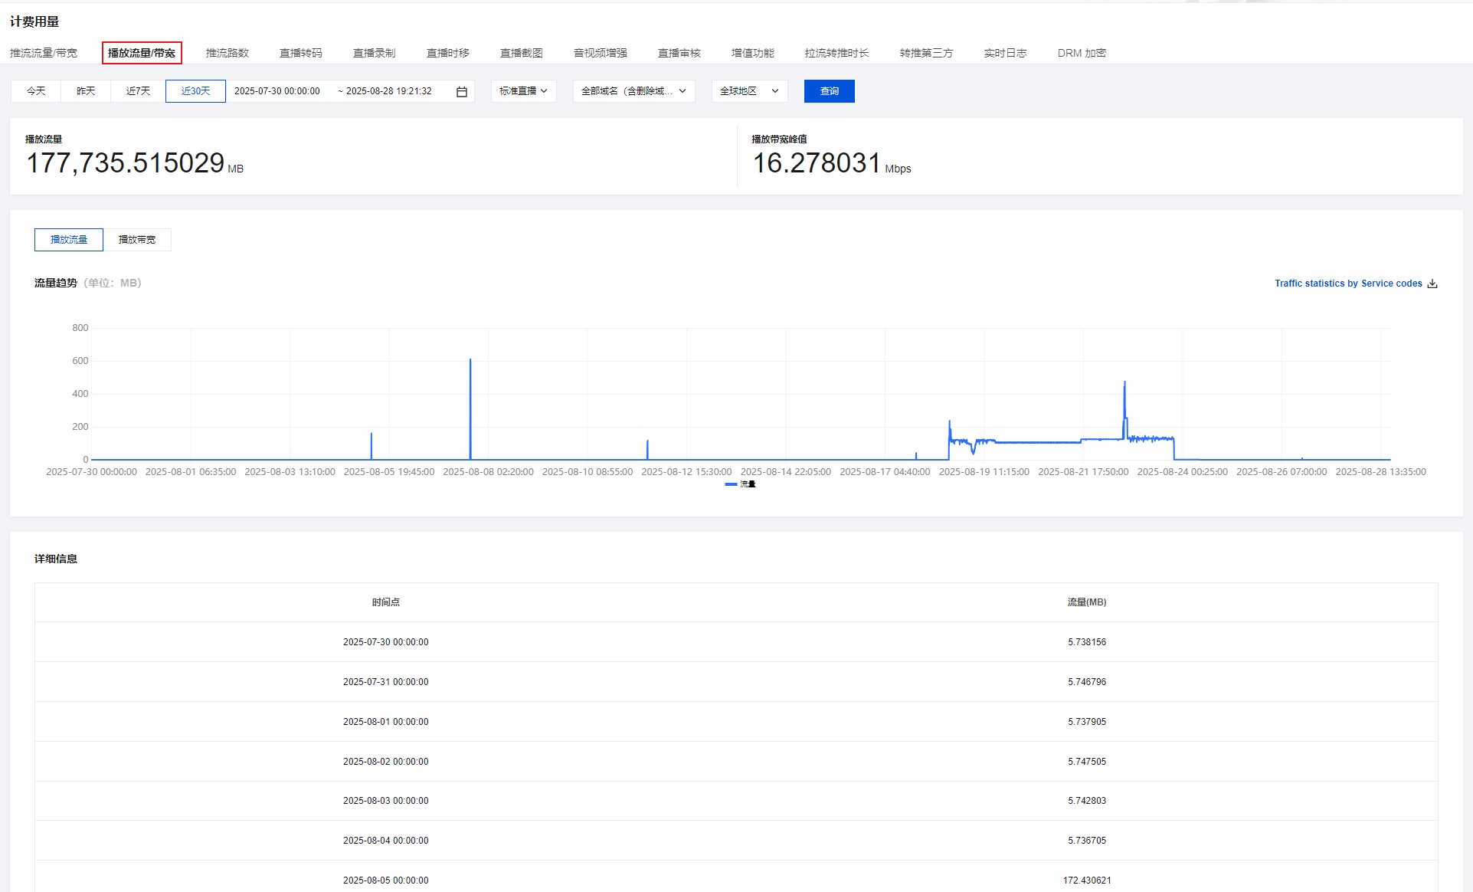This screenshot has height=892, width=1473.
Task: Select the 近30天 time range
Action: (195, 91)
